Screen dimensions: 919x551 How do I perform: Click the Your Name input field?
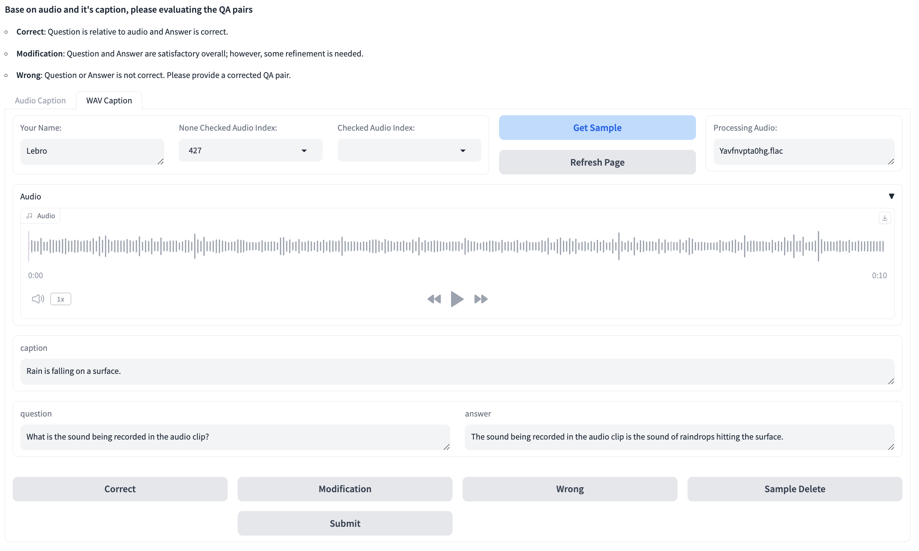coord(92,151)
